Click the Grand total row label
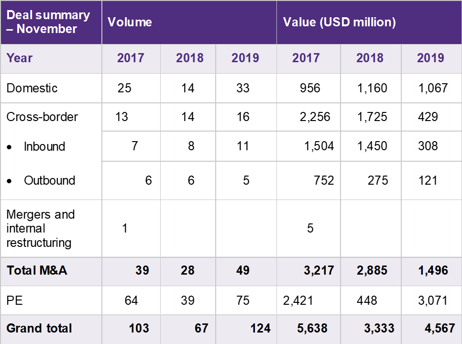The height and width of the screenshot is (344, 462). (x=39, y=328)
